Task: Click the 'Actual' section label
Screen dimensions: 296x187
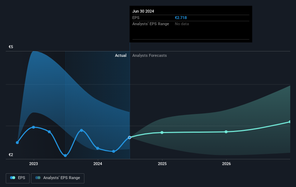Action: pyautogui.click(x=121, y=55)
